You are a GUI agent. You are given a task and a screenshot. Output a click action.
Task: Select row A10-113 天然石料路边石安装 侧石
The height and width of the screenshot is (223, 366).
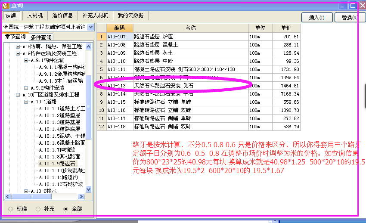199,86
